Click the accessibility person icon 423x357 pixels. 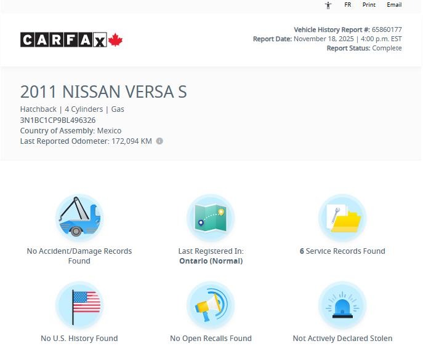[x=328, y=5]
